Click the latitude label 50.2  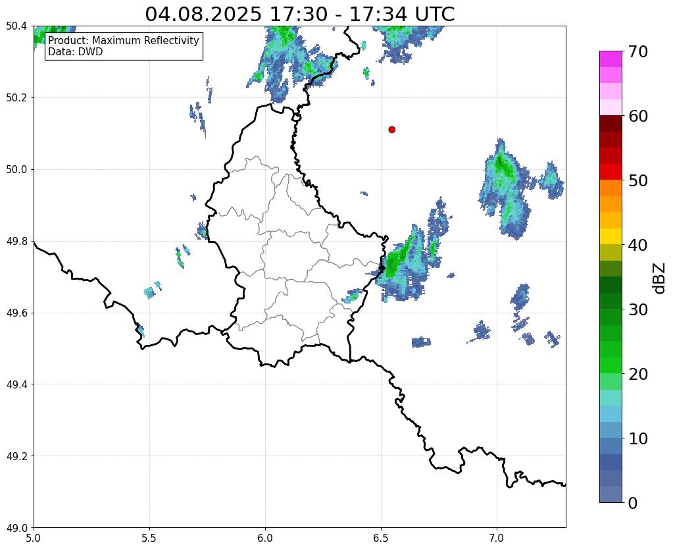coord(16,97)
